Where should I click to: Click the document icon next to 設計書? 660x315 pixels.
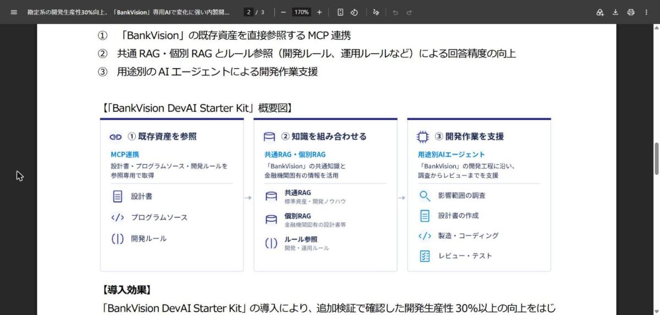(x=117, y=196)
